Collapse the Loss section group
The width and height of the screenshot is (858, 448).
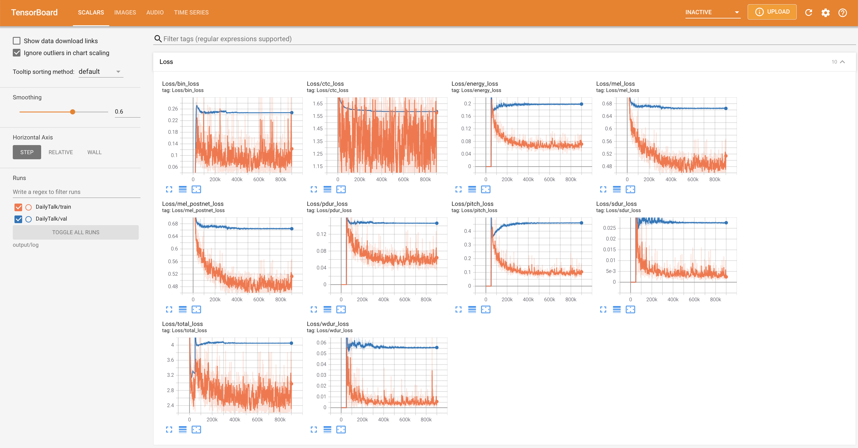[842, 62]
